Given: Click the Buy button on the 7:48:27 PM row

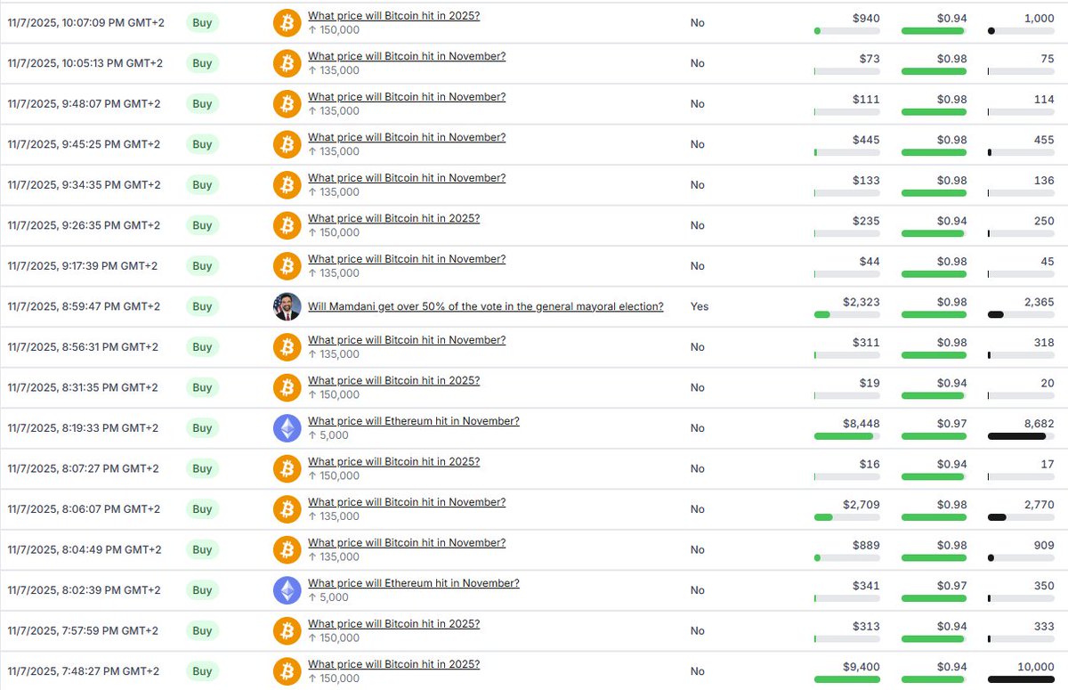Looking at the screenshot, I should coord(202,670).
